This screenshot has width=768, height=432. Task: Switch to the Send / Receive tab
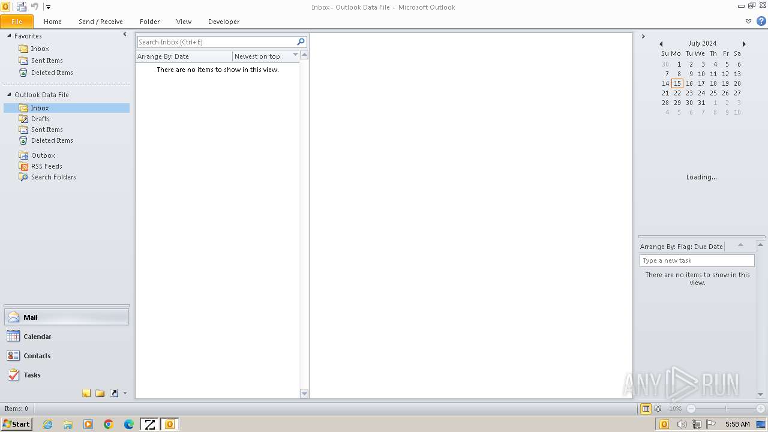101,22
